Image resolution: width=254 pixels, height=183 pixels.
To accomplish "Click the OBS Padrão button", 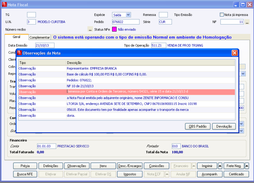I will click(197, 126).
